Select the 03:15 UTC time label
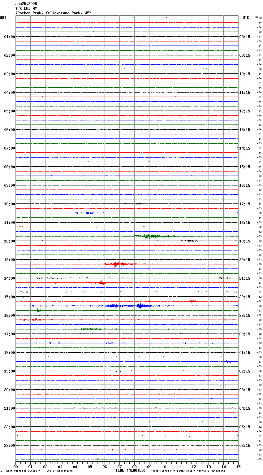 245,390
